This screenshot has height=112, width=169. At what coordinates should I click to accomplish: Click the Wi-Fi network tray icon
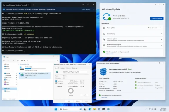(150, 109)
